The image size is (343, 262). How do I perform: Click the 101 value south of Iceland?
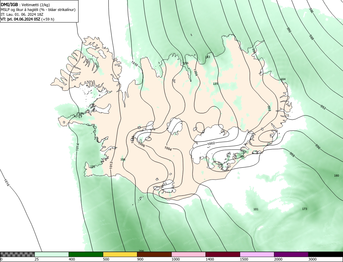(x=256, y=209)
